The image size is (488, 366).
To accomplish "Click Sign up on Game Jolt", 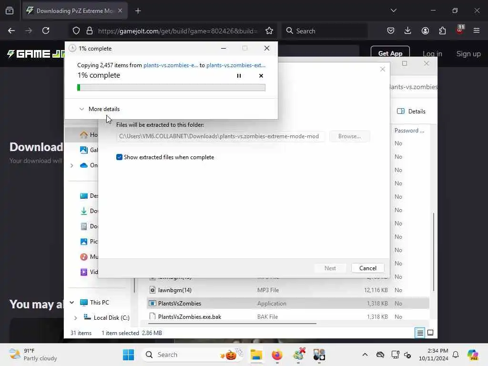I will (468, 54).
